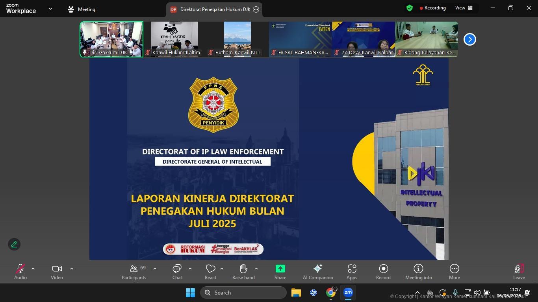Open Windows Start menu
The width and height of the screenshot is (538, 302).
(190, 293)
